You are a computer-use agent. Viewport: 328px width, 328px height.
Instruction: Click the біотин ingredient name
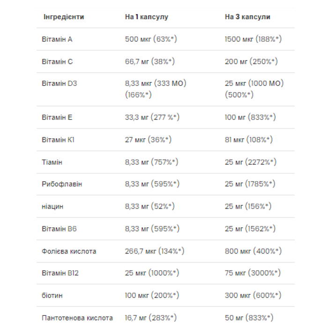(x=51, y=296)
